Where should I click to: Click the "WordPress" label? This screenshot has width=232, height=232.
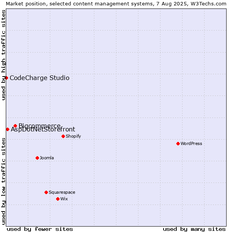(191, 143)
